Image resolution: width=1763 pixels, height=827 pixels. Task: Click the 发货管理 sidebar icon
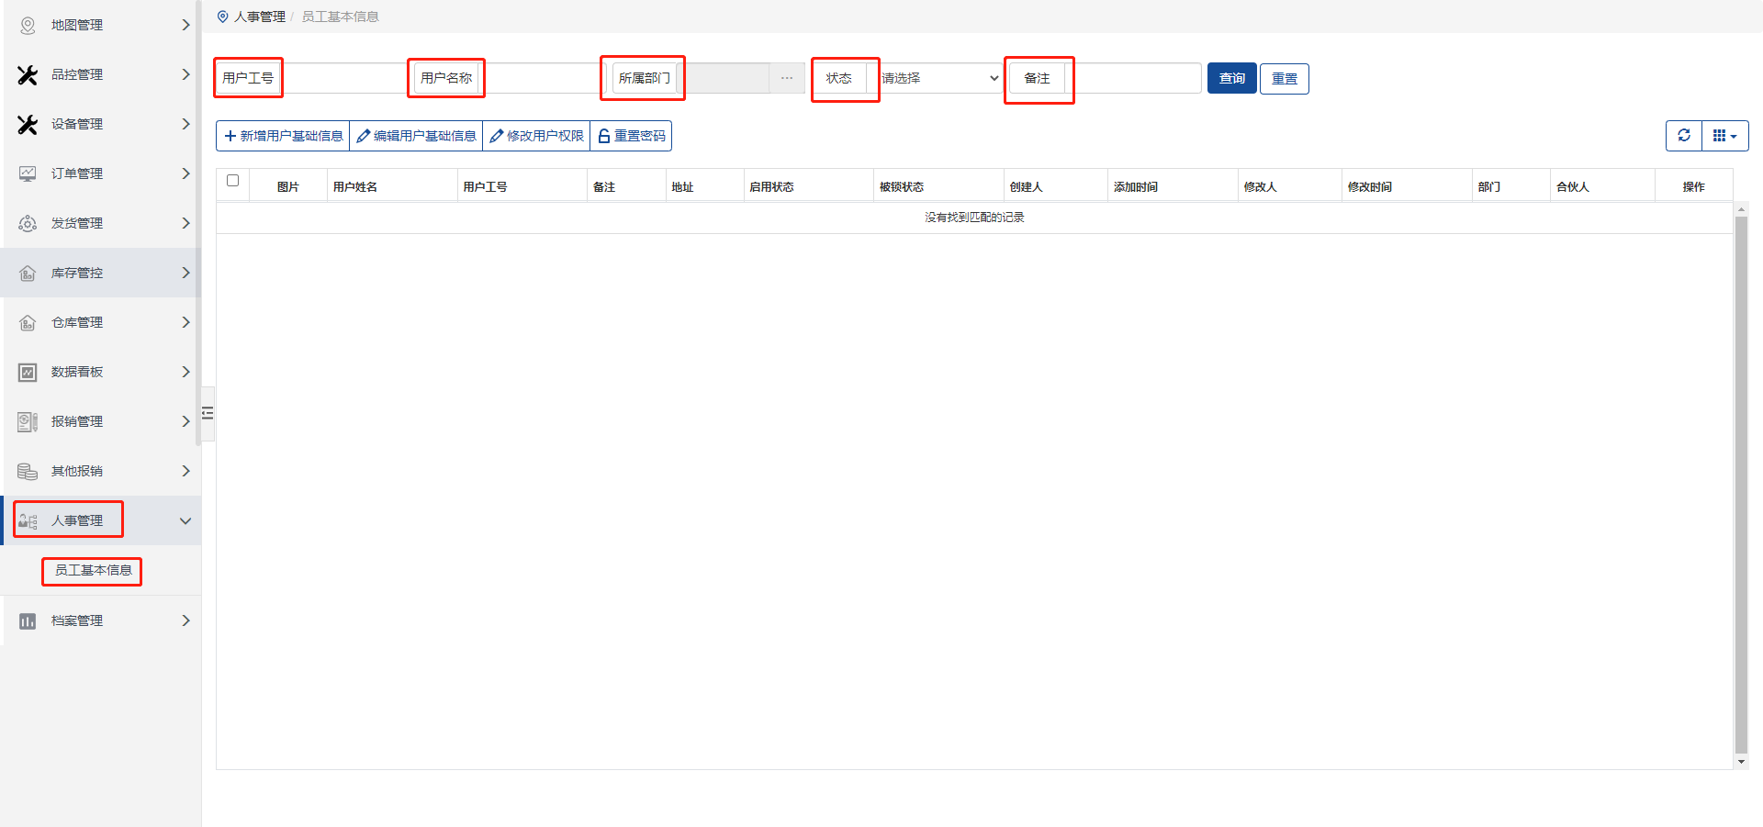28,223
